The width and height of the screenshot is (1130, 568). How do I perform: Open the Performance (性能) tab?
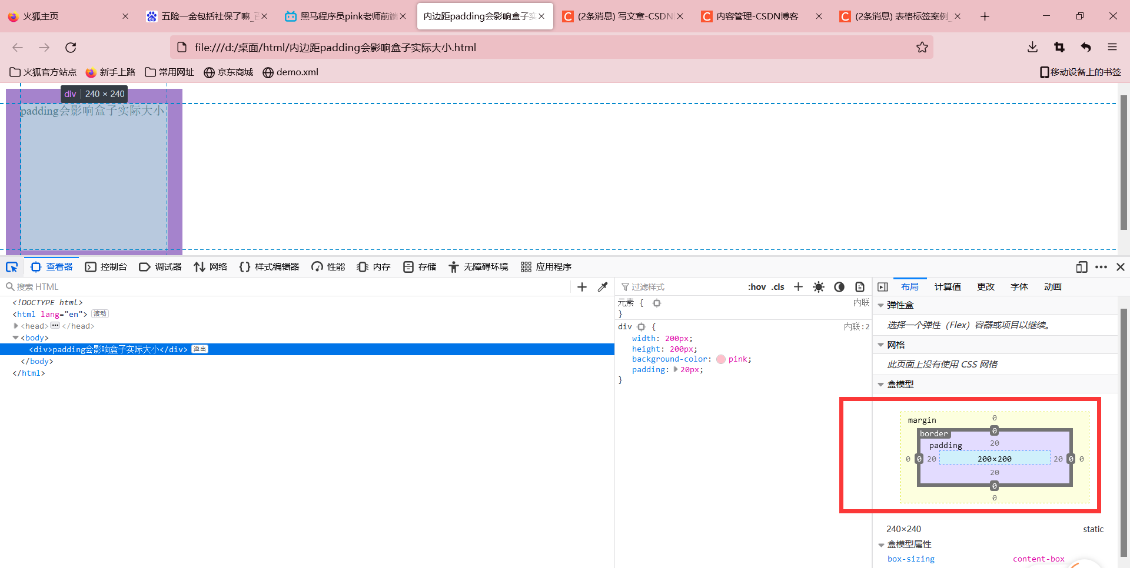tap(328, 267)
